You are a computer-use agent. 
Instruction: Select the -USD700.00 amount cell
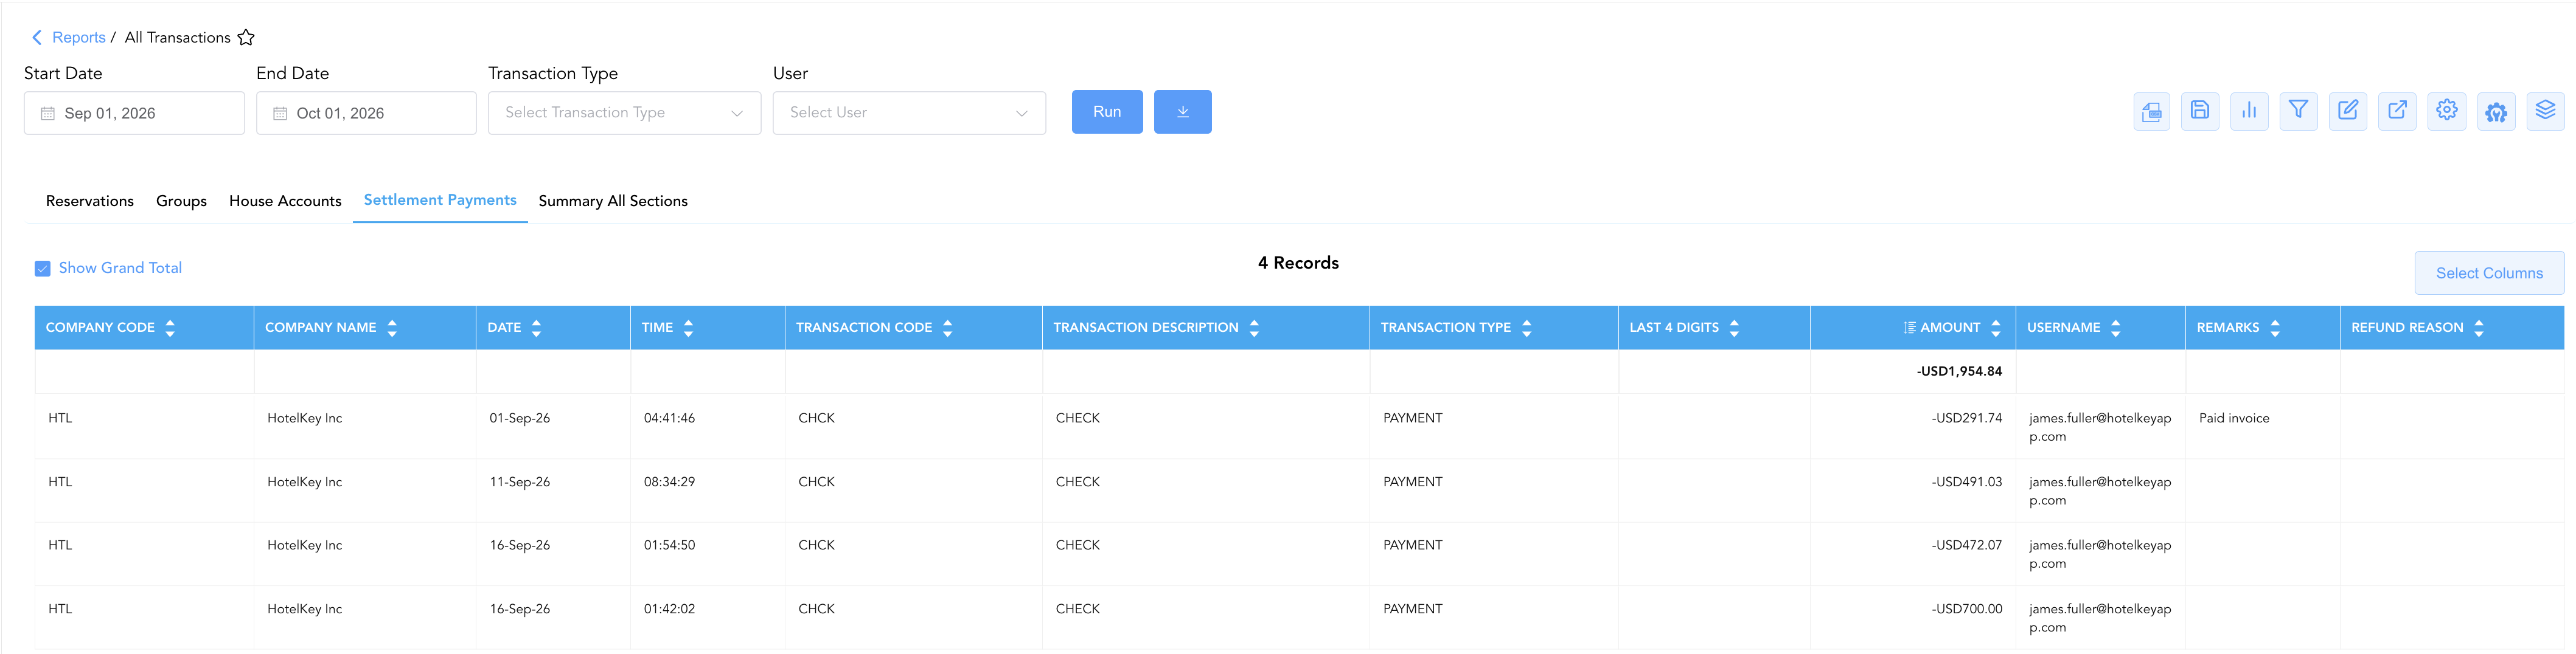coord(1912,618)
